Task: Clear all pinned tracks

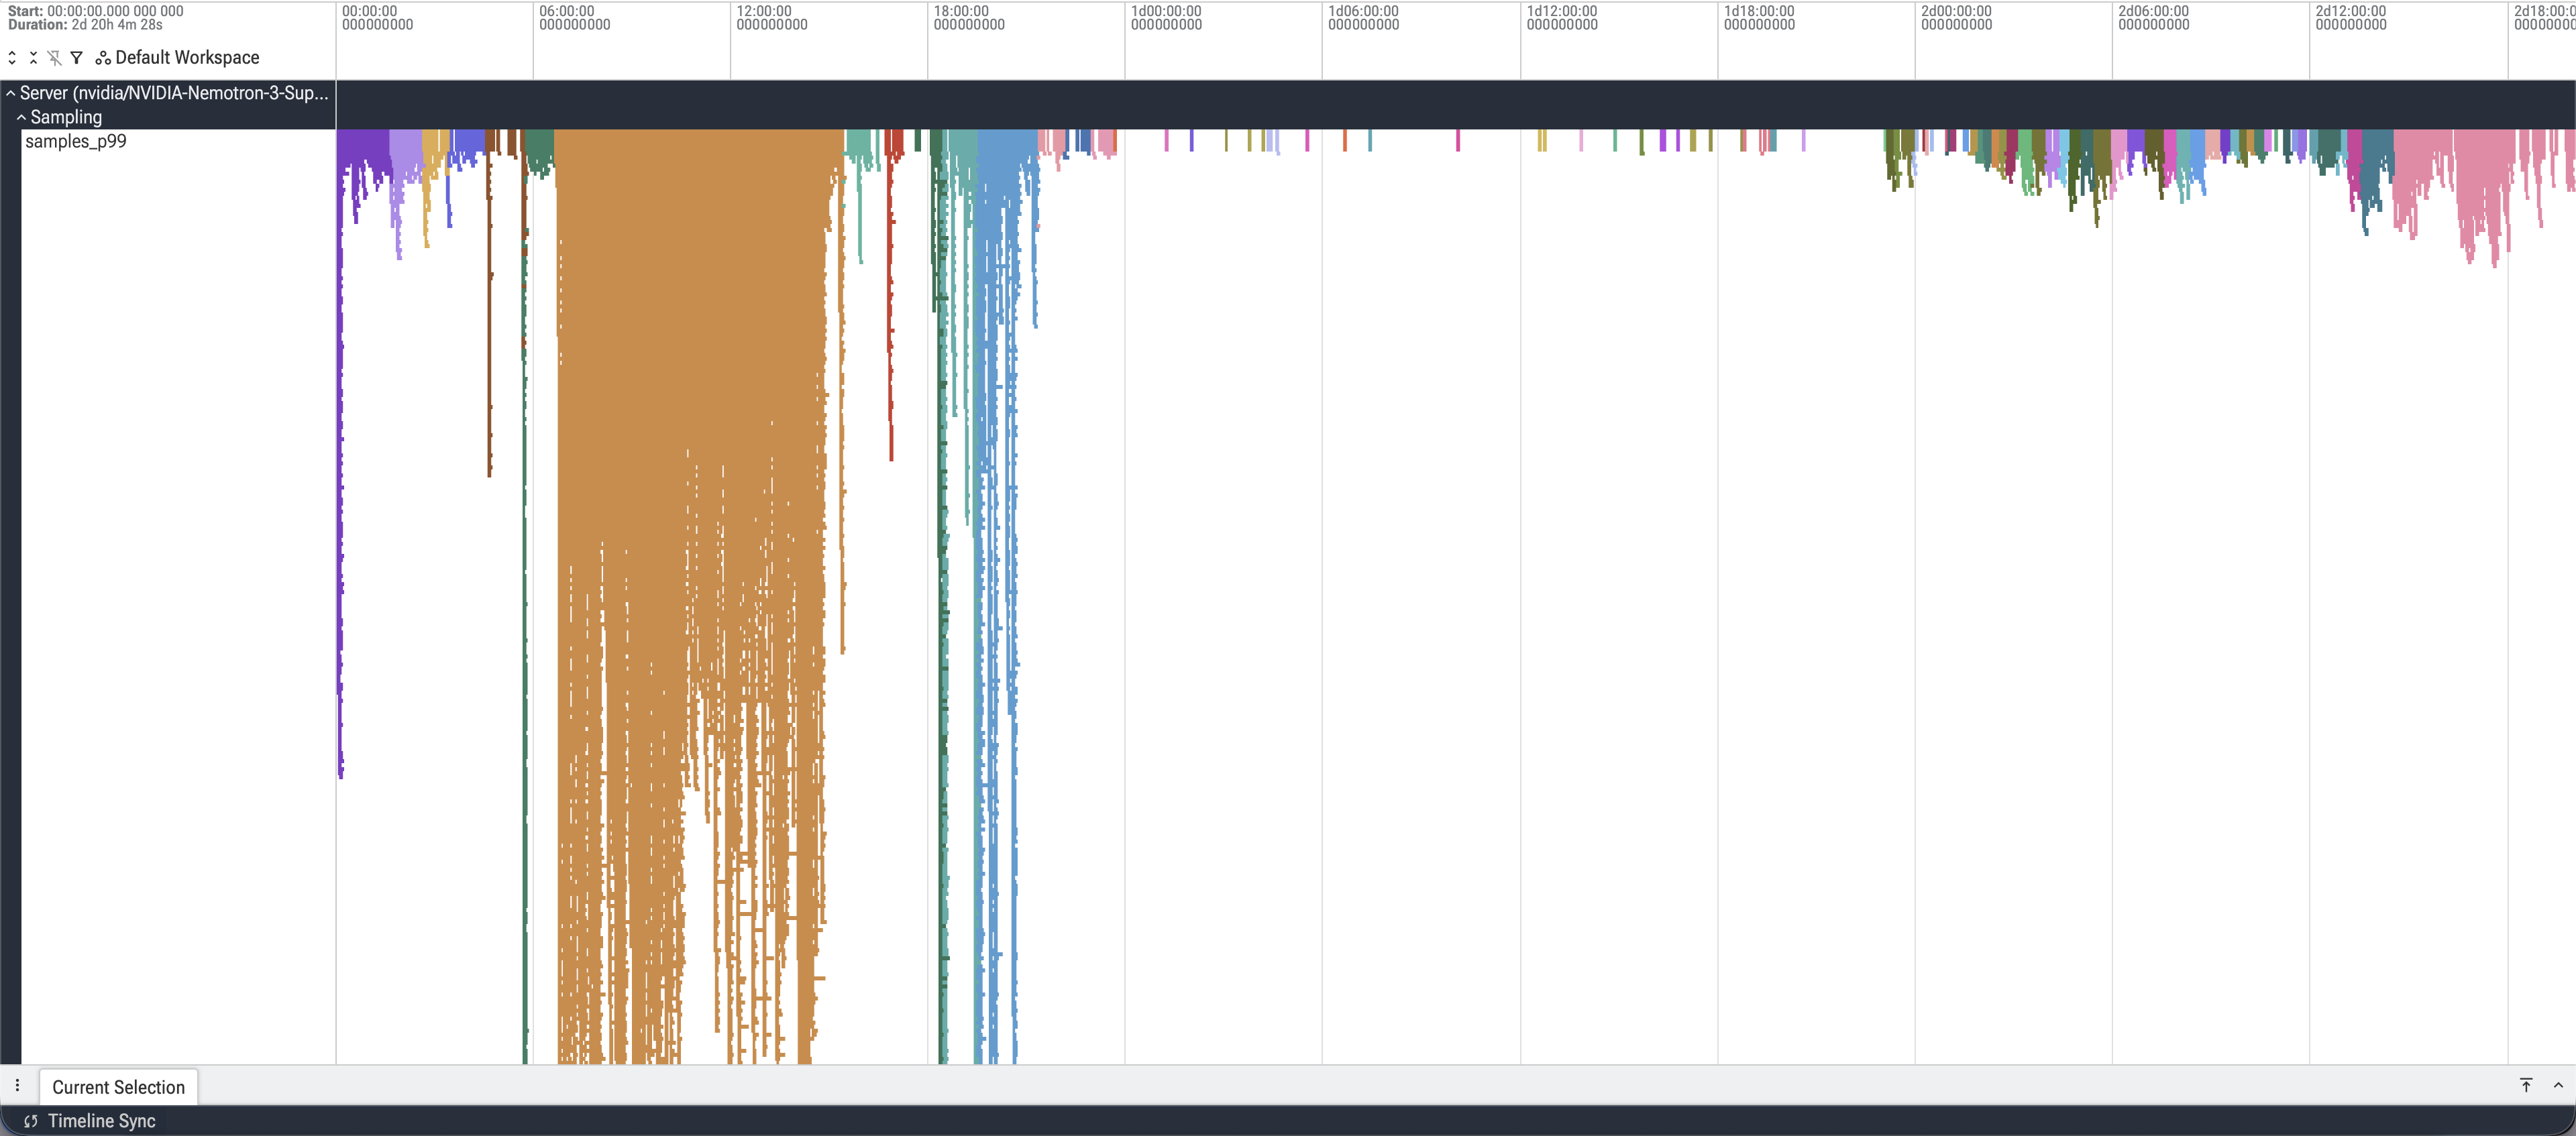Action: click(54, 58)
